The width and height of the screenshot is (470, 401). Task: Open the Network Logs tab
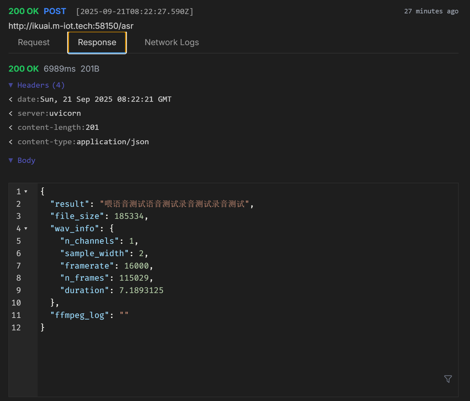172,43
